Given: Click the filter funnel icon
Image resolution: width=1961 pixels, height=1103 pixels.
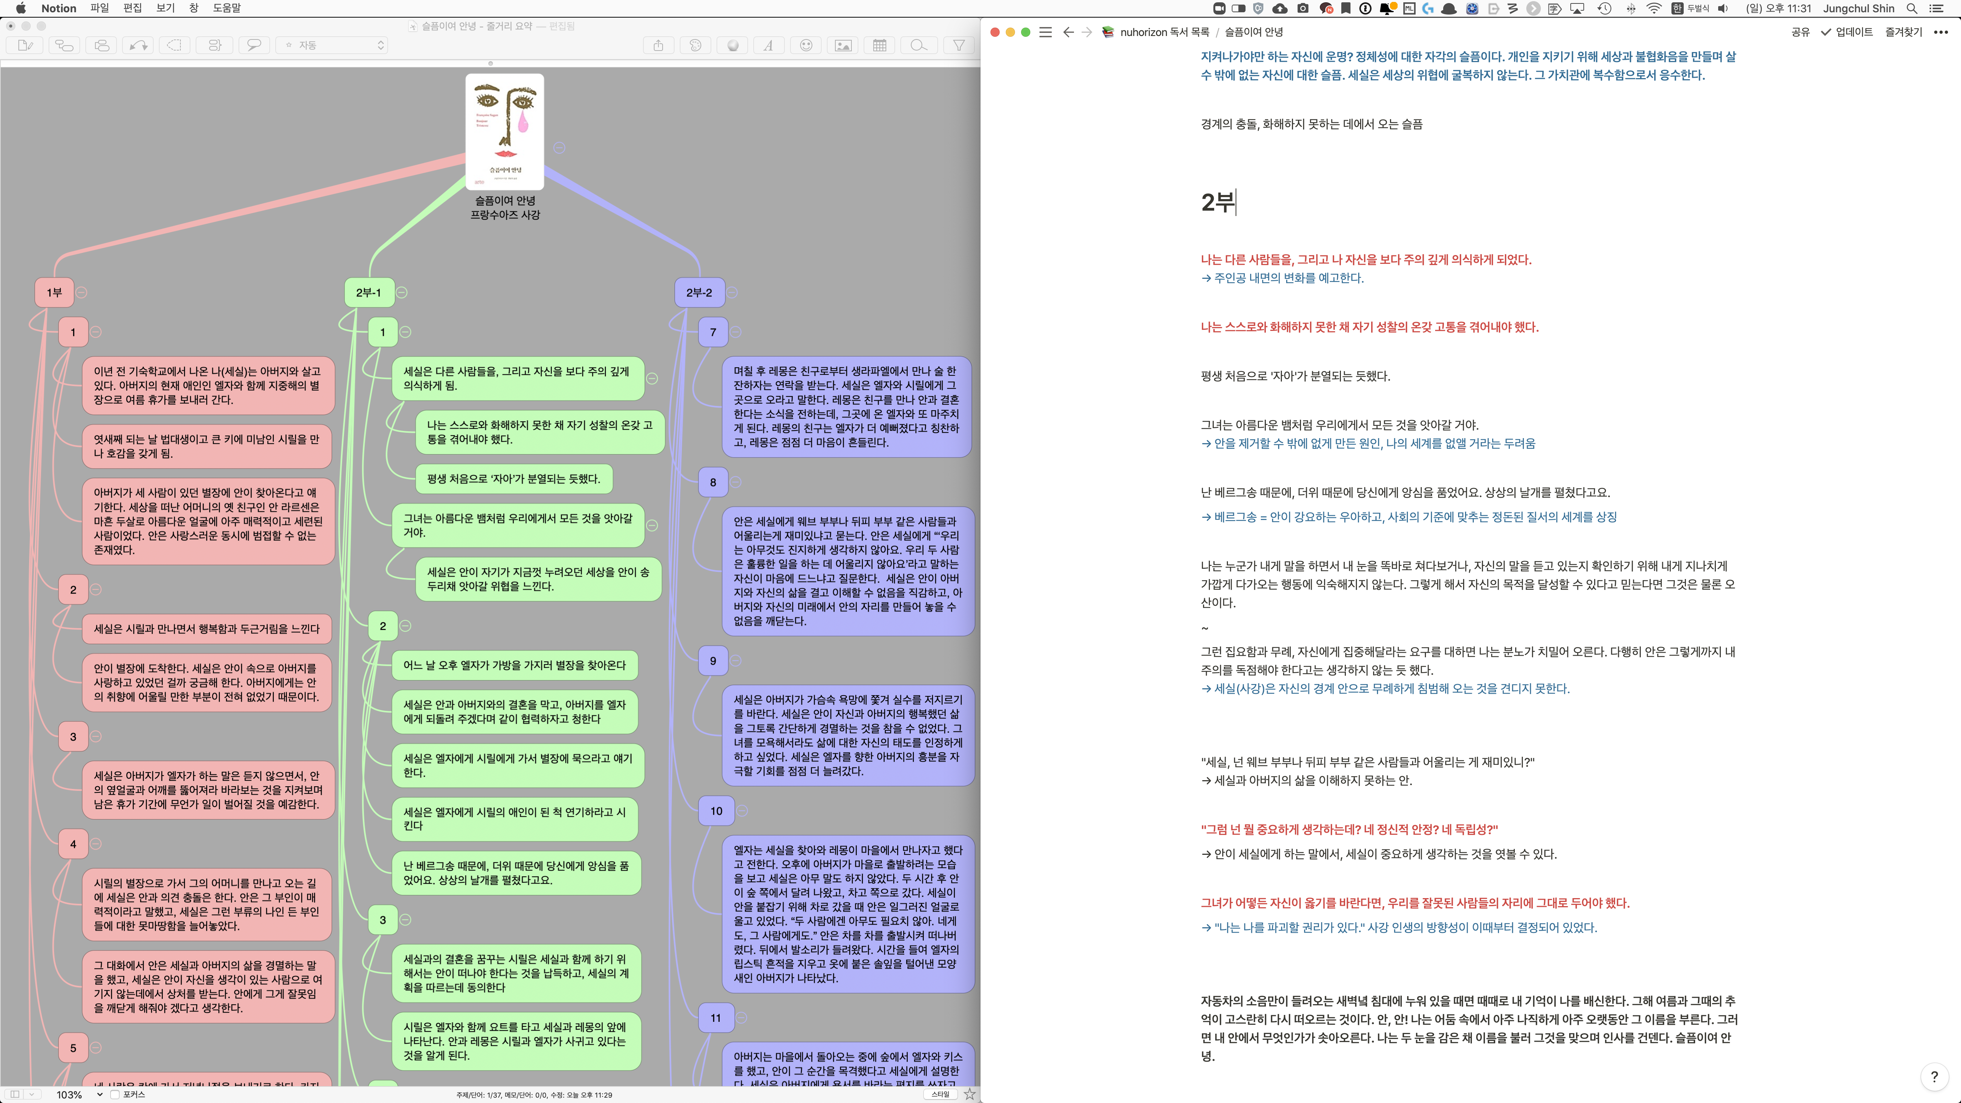Looking at the screenshot, I should click(958, 46).
